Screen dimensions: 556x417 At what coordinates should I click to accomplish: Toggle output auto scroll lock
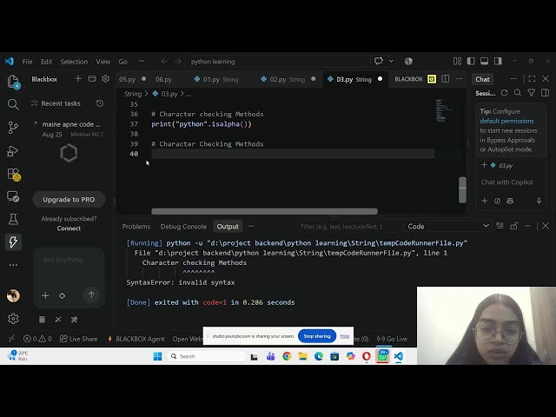point(513,226)
